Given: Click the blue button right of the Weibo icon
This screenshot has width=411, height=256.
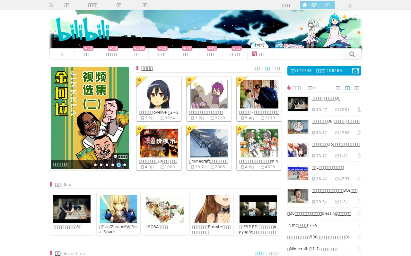Looking at the screenshot, I should [327, 5].
